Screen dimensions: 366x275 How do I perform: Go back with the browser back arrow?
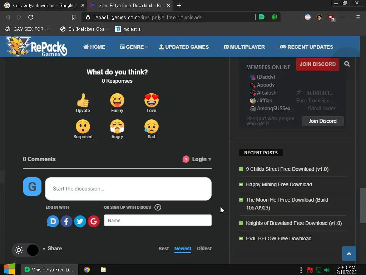[x=8, y=17]
